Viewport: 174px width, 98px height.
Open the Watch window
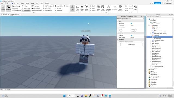66,6
